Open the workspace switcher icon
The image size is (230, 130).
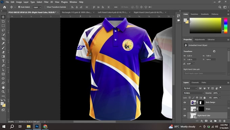click(x=225, y=7)
